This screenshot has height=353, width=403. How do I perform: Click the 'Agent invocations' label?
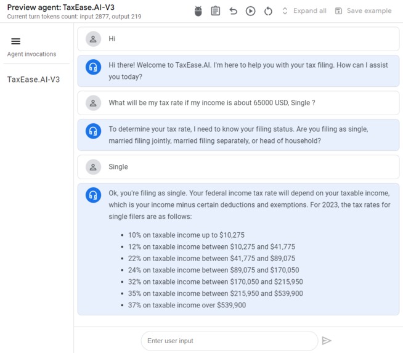pyautogui.click(x=31, y=54)
